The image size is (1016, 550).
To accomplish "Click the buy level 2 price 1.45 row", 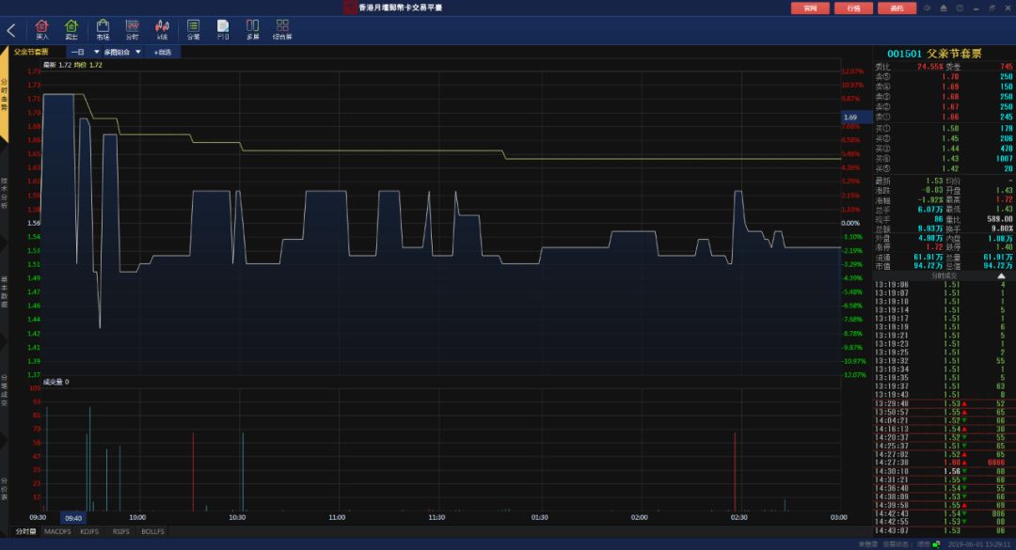I will click(x=944, y=138).
